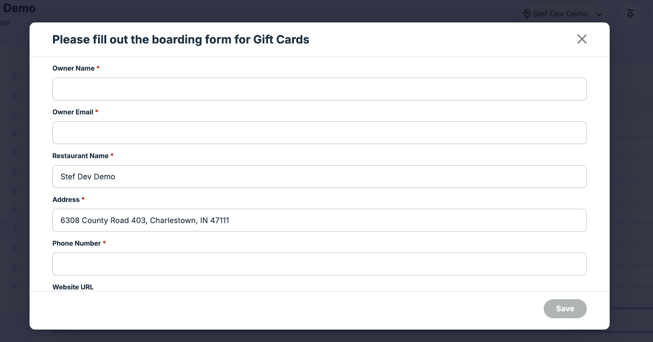The width and height of the screenshot is (653, 342).
Task: Click the Owner Email label
Action: (x=73, y=112)
